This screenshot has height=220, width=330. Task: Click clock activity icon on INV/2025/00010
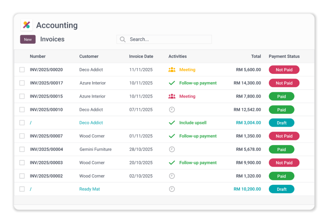point(172,110)
